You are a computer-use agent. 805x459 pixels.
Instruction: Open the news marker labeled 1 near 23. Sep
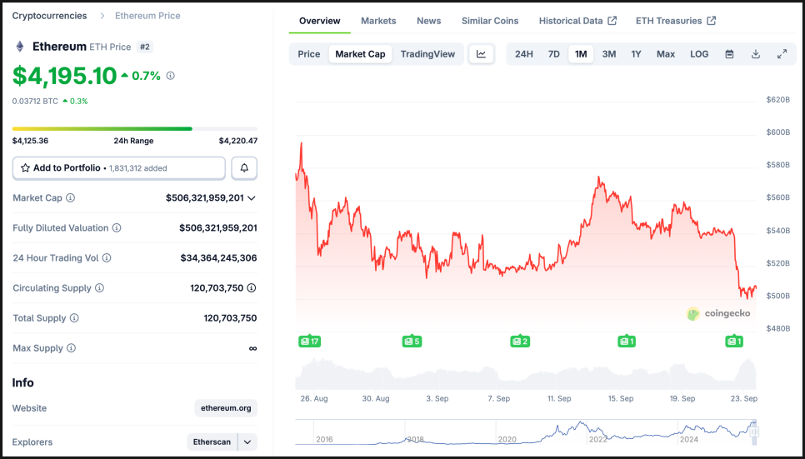[x=734, y=341]
